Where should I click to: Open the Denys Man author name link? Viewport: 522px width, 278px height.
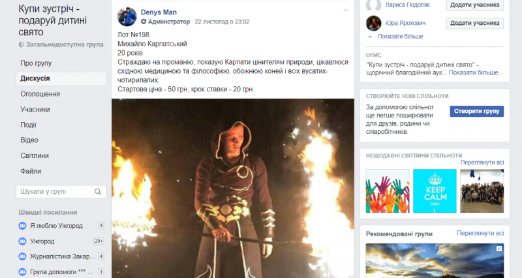(x=159, y=12)
